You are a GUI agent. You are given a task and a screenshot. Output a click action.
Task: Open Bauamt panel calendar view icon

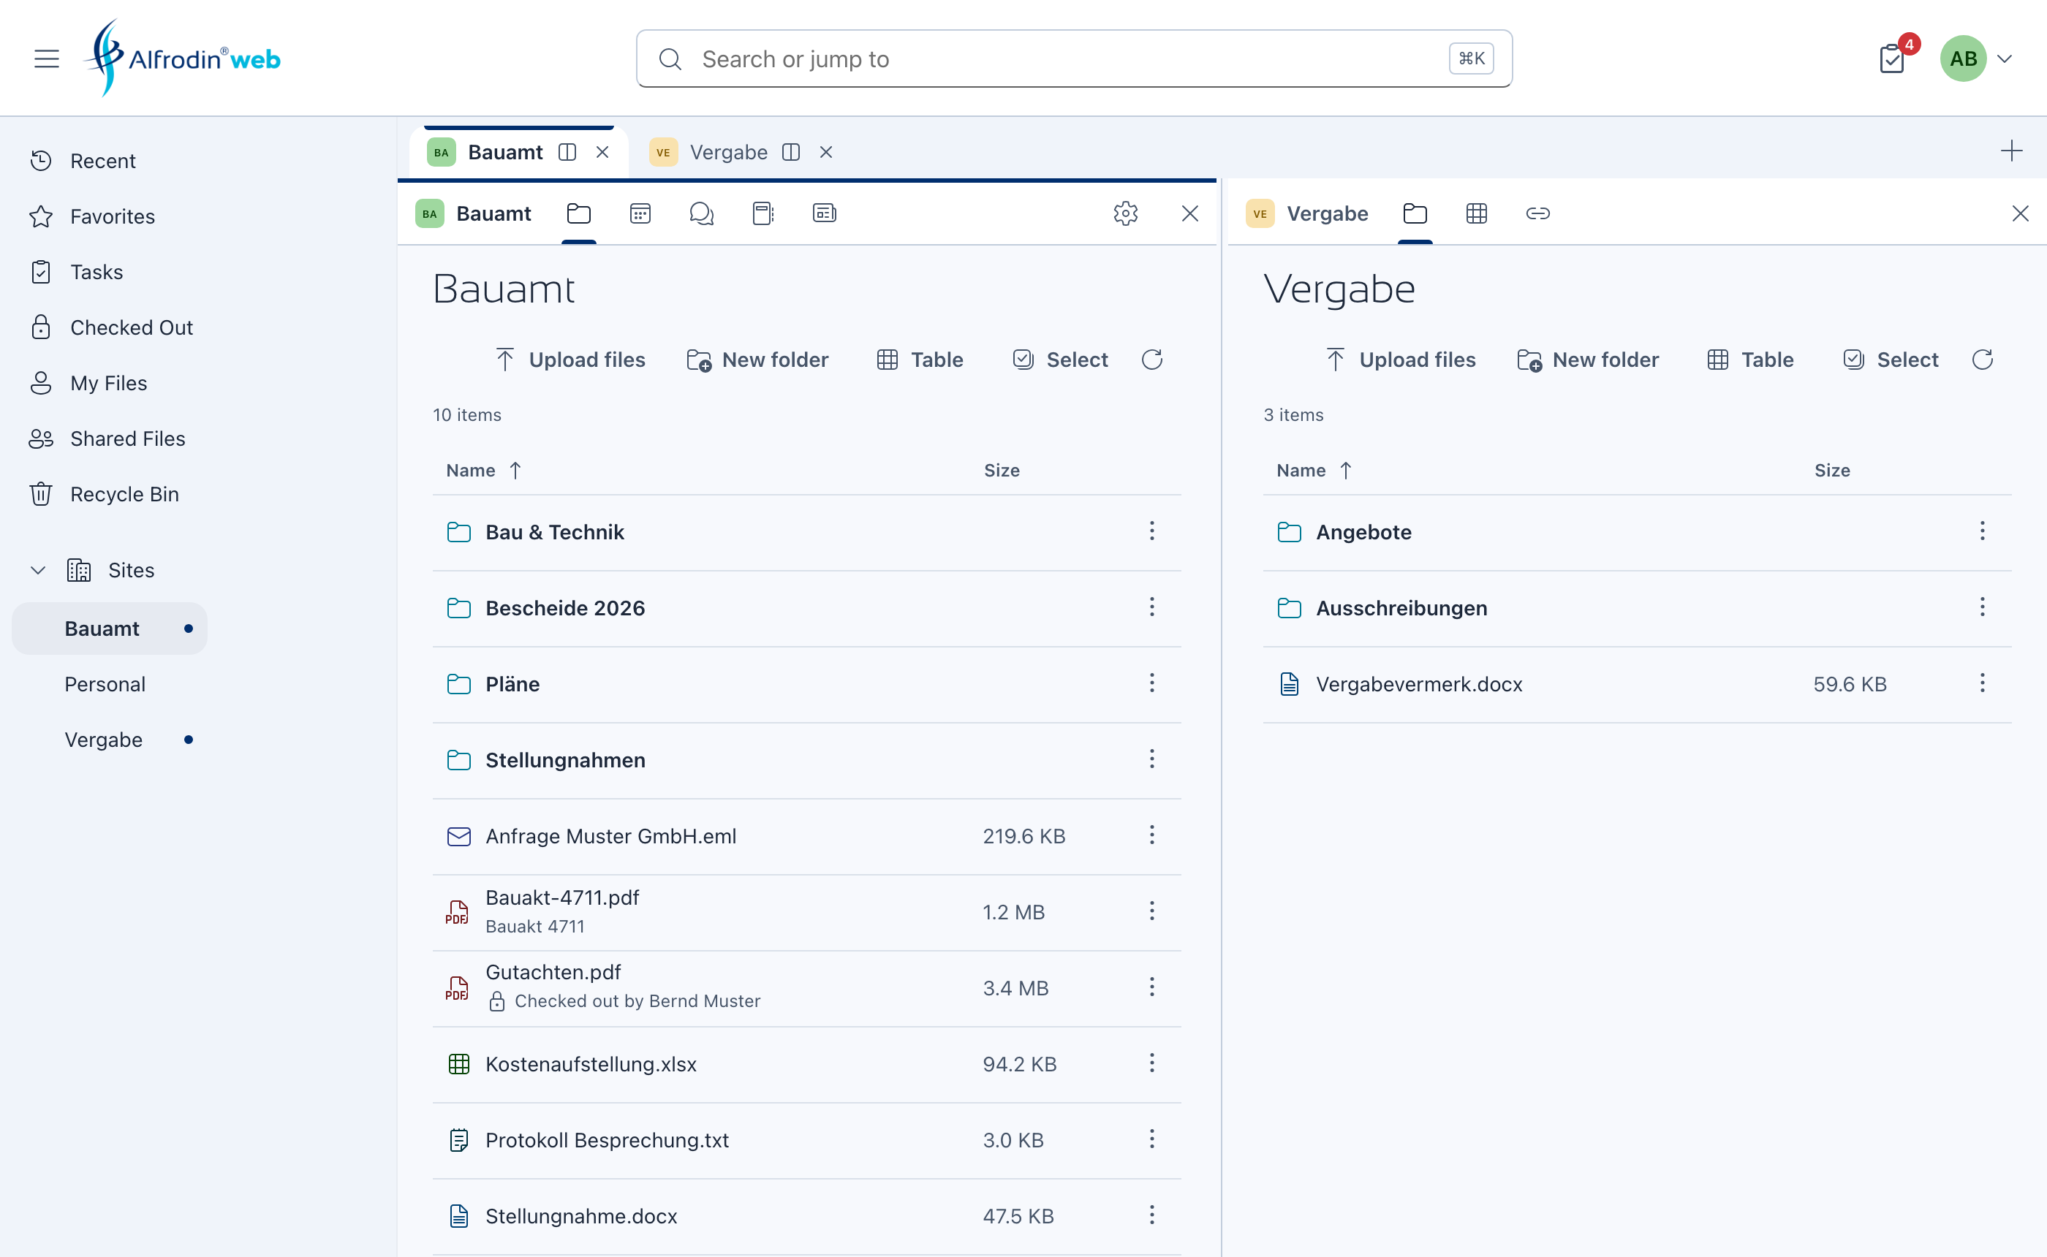click(x=640, y=213)
